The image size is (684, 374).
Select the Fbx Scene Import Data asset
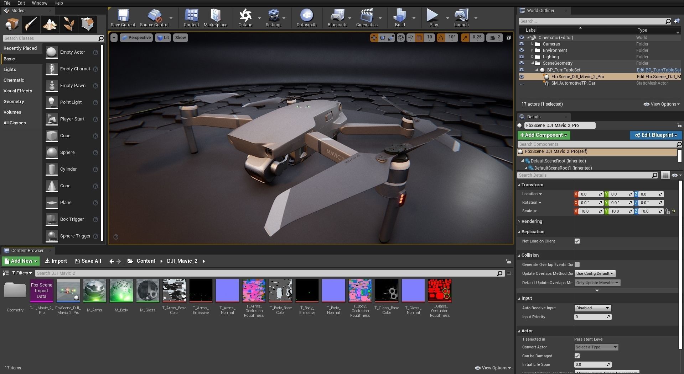pyautogui.click(x=42, y=296)
